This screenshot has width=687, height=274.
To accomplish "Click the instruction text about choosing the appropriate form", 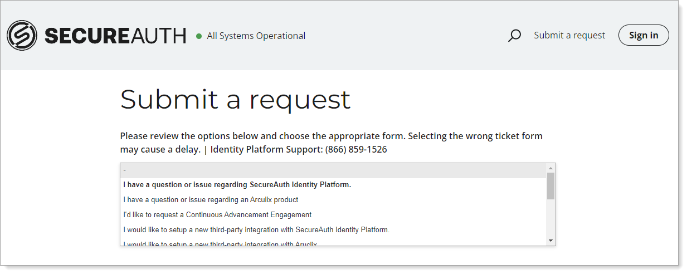I will [x=331, y=136].
